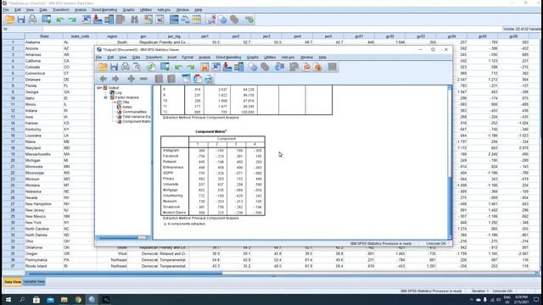Print output from Viewer toolbar
543x305 pixels.
pos(126,67)
